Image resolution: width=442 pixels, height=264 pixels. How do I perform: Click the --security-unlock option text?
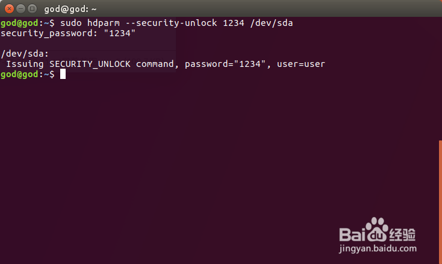[x=171, y=24]
